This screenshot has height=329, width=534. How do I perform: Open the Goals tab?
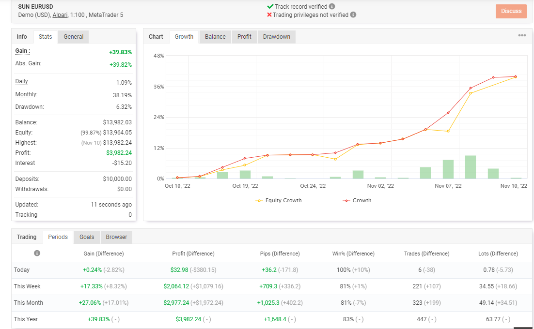[87, 237]
